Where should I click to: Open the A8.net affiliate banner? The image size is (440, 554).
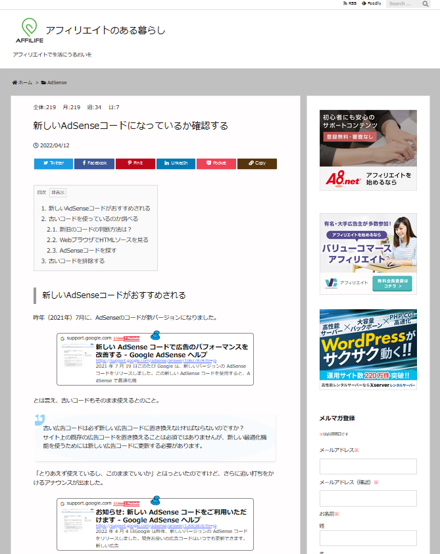point(368,150)
